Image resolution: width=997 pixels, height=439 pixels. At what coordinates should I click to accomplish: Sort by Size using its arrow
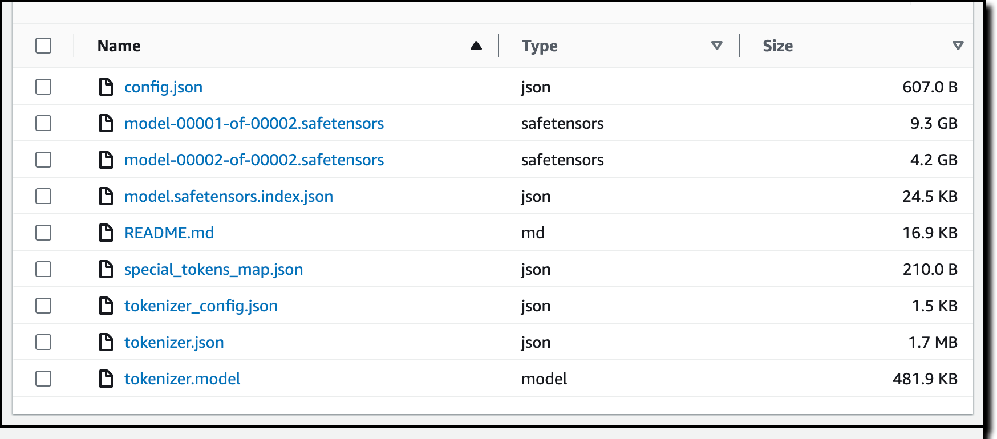[x=958, y=46]
